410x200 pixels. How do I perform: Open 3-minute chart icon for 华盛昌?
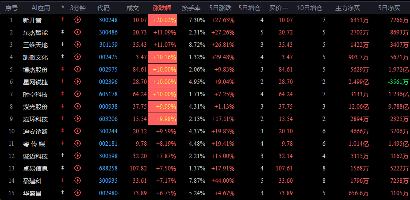pos(77,192)
